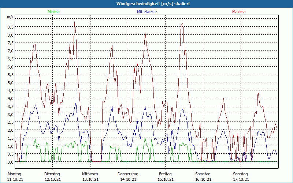Click the 0,0 y-axis value
Screen dimensions: 293x183
coord(10,162)
